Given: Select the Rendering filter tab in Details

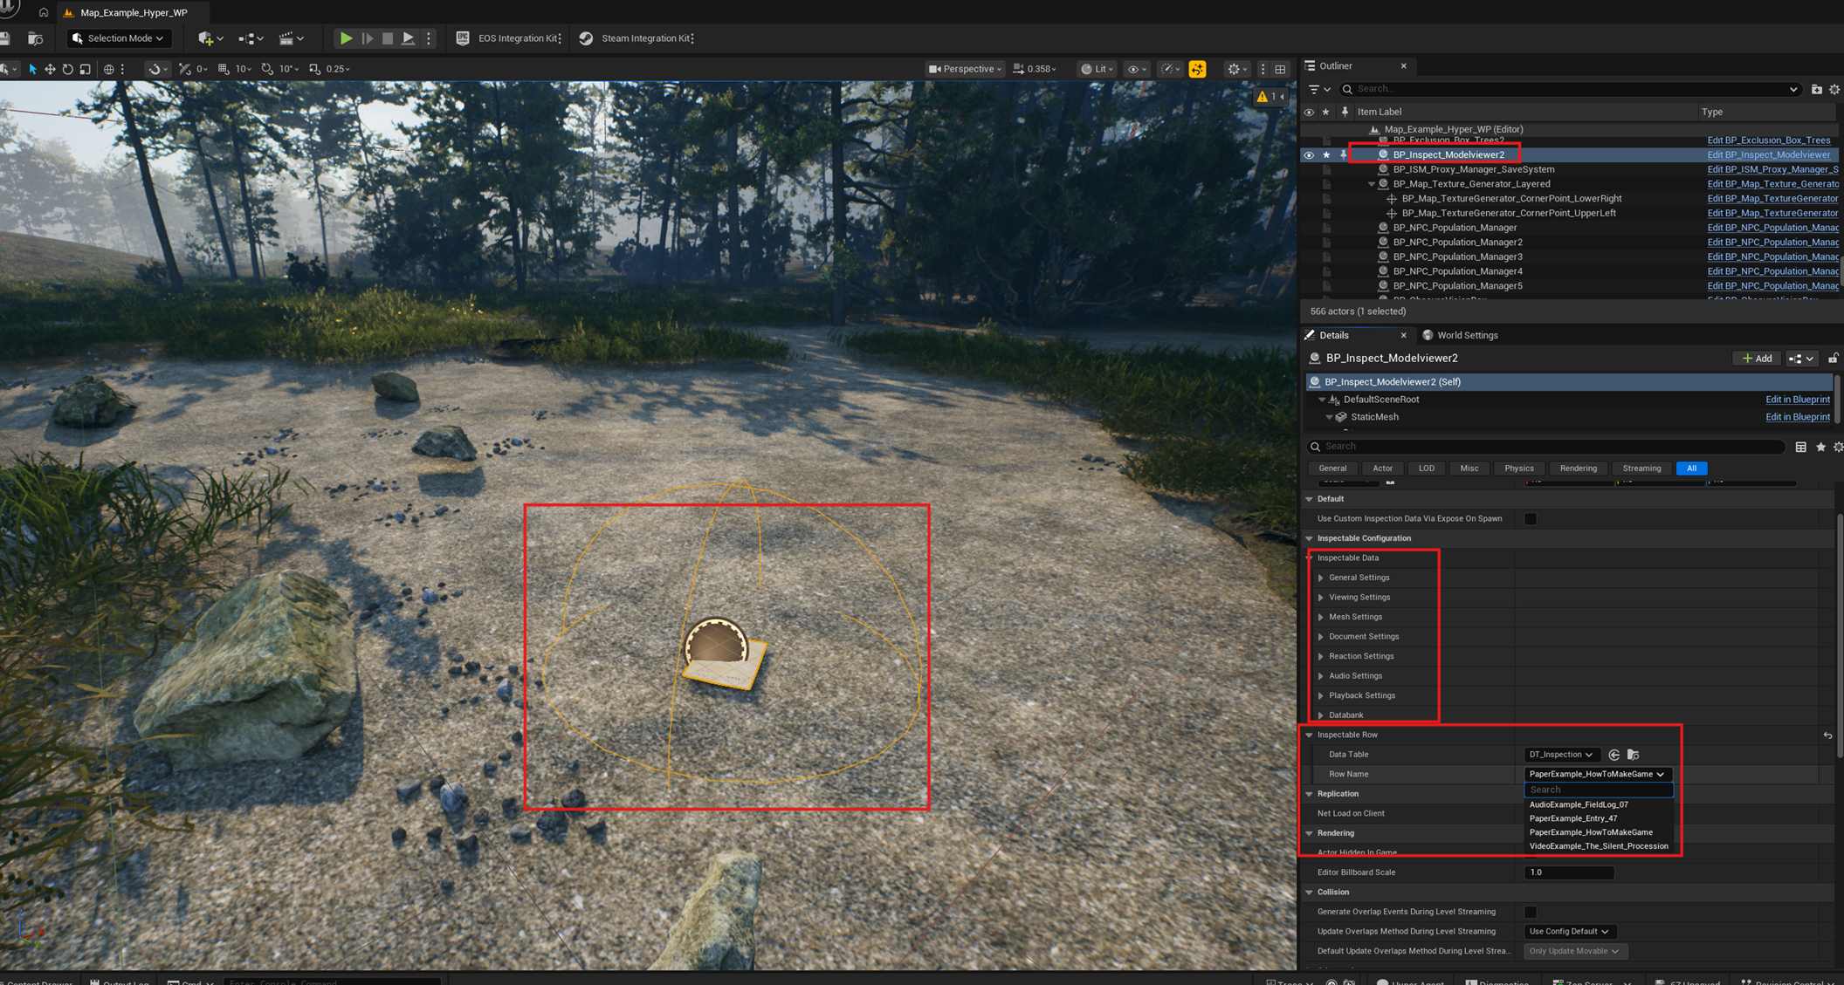Looking at the screenshot, I should (x=1578, y=469).
